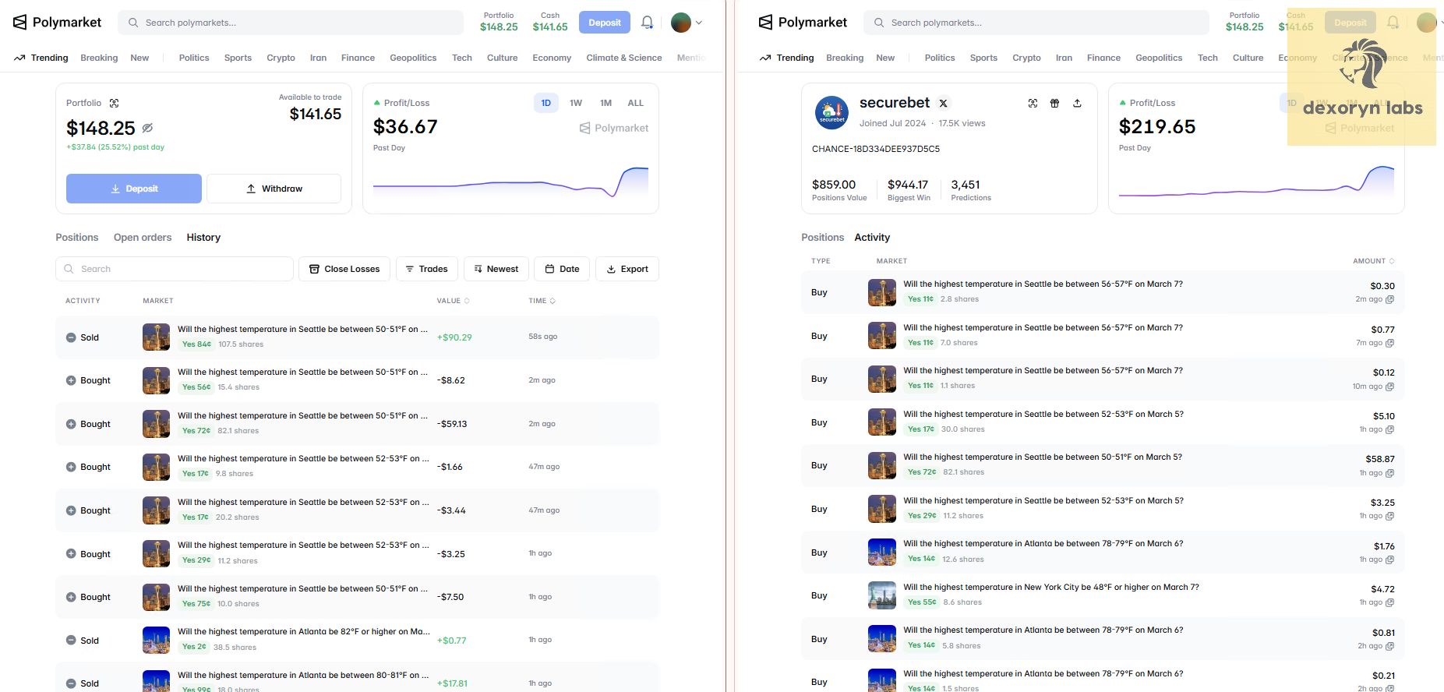Open the transaction link for the $0.12 buy

1390,387
